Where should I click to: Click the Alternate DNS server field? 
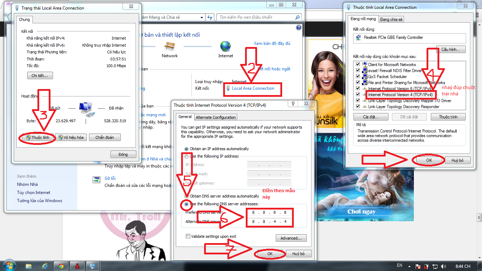[269, 222]
